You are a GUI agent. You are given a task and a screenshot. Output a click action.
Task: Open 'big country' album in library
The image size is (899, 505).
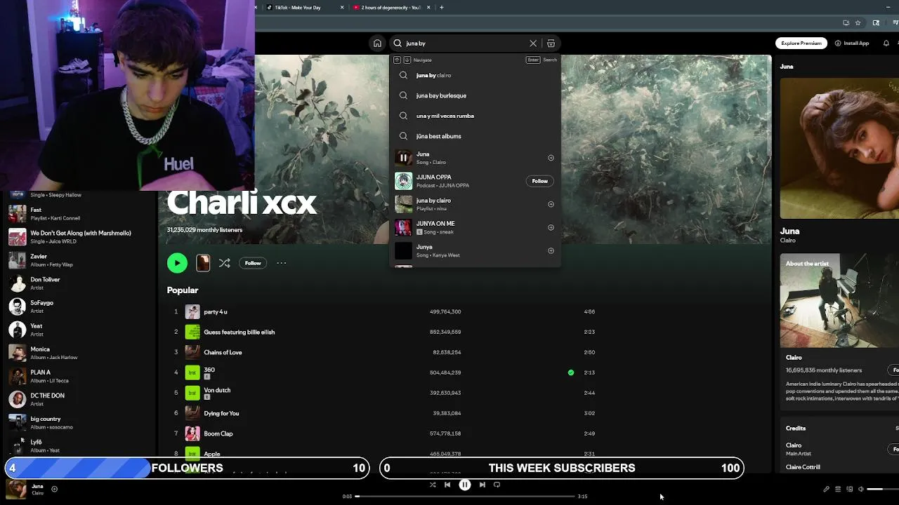(x=80, y=422)
